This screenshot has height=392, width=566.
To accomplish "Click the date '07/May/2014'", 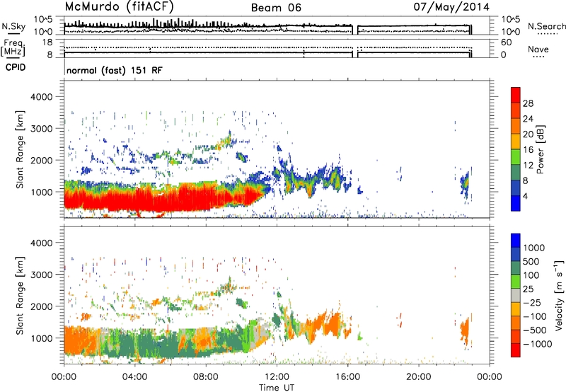I will click(x=451, y=7).
